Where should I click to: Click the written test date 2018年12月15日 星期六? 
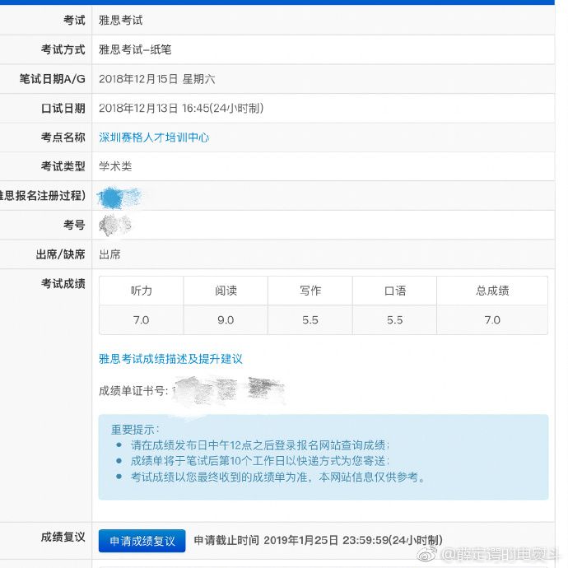157,79
